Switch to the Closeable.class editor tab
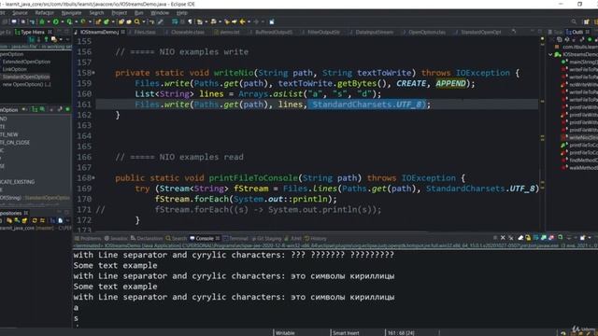This screenshot has height=336, width=598. pos(188,32)
